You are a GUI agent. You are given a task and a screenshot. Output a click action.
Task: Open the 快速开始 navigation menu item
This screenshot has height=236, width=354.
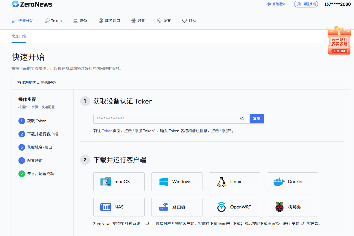[23, 21]
